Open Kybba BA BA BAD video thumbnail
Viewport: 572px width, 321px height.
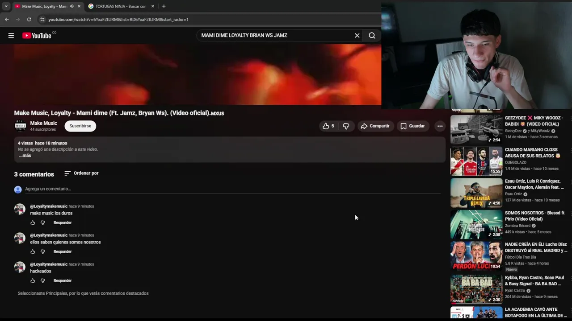[x=476, y=289]
